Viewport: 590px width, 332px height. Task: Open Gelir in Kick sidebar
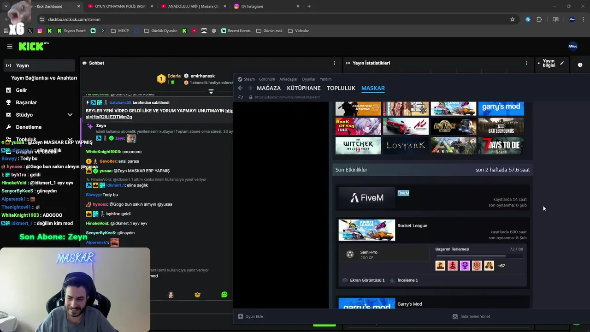coord(21,90)
